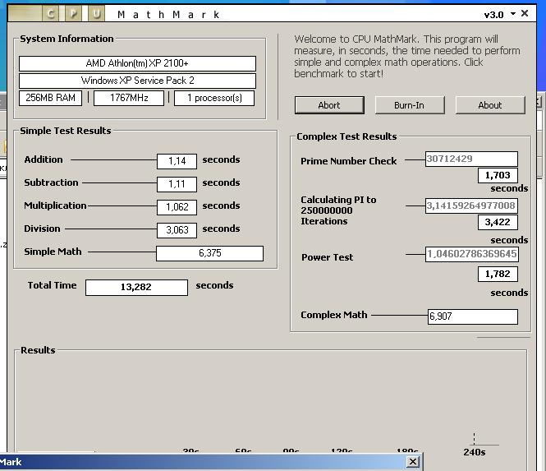
Task: Click the 240s marker on results graph
Action: pyautogui.click(x=475, y=452)
